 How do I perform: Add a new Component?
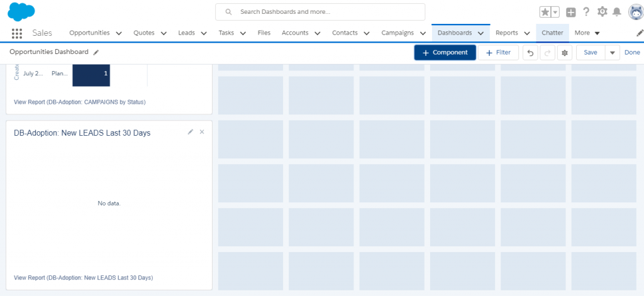(445, 53)
